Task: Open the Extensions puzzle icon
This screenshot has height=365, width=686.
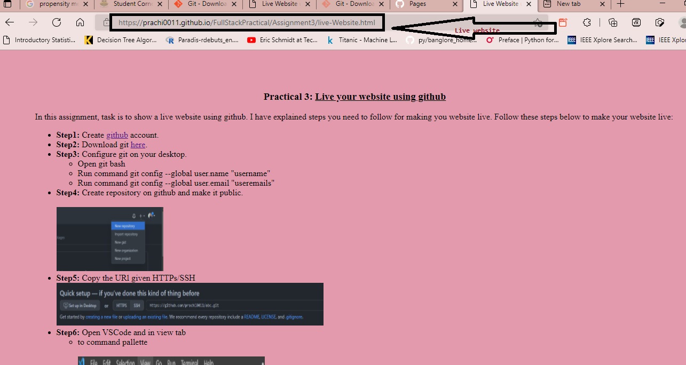Action: (x=587, y=23)
